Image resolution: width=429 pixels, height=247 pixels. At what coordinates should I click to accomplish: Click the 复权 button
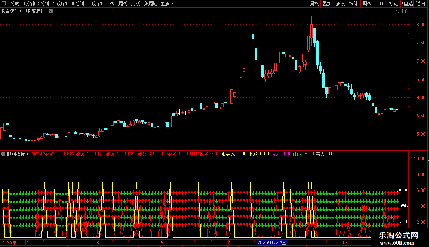314,3
